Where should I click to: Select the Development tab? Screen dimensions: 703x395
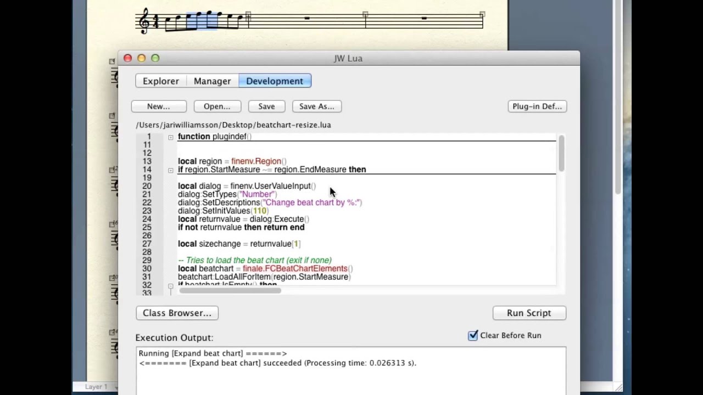click(275, 81)
